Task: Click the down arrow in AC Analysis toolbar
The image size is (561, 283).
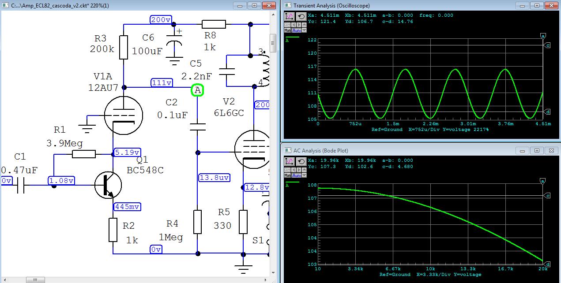Action: coord(304,175)
